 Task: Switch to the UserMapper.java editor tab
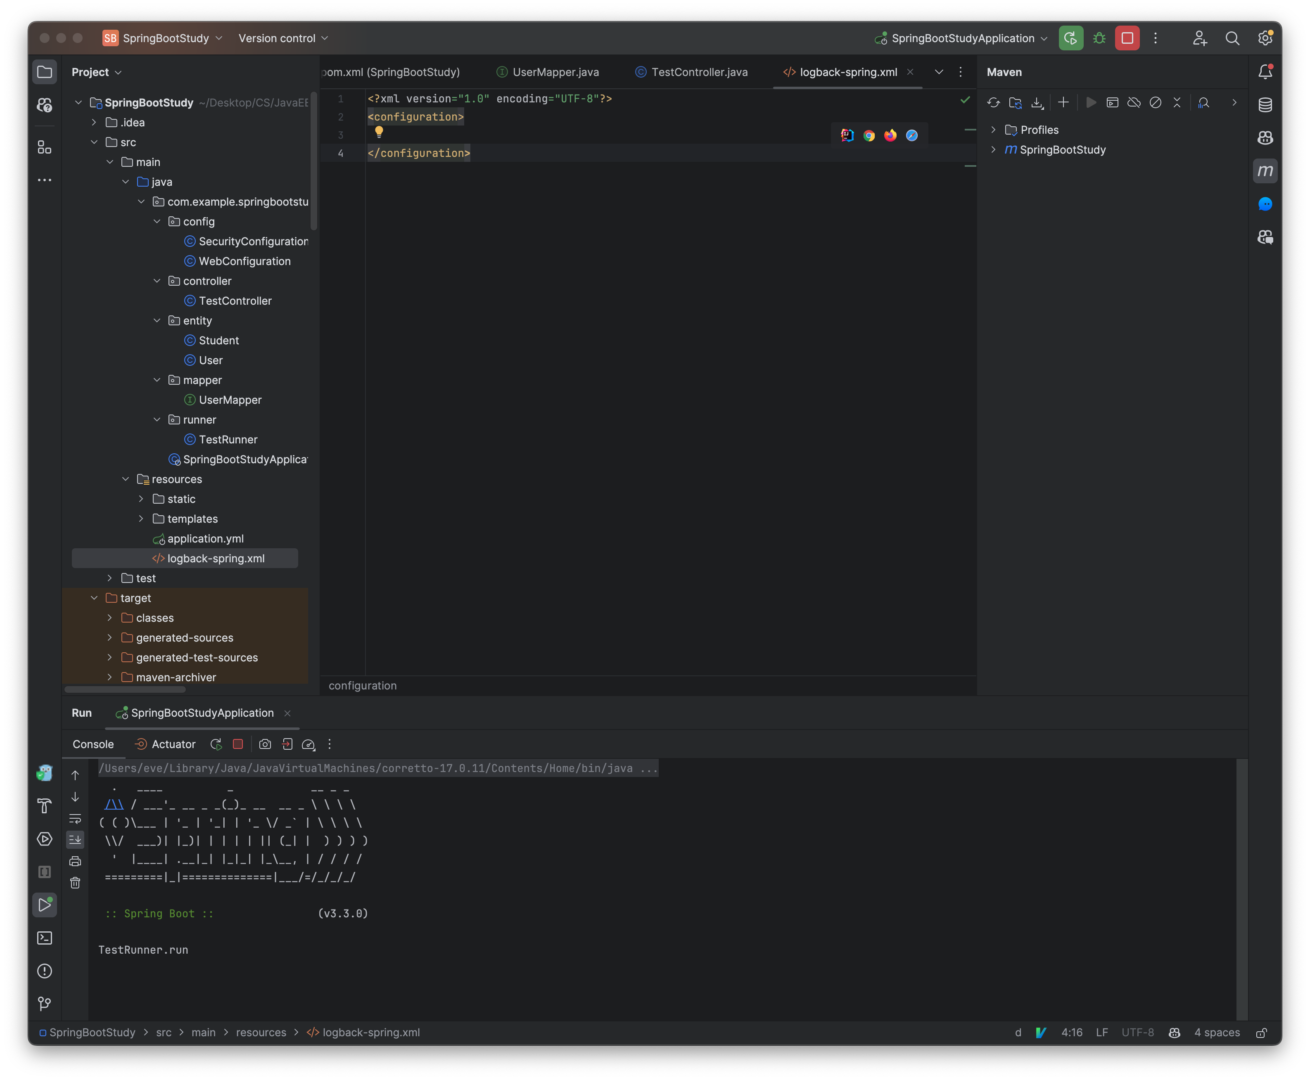click(x=548, y=72)
